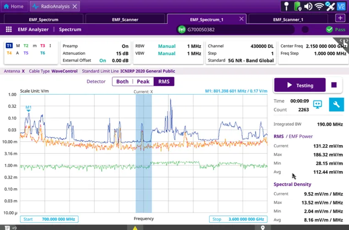Click the battery status icon

coord(297,6)
